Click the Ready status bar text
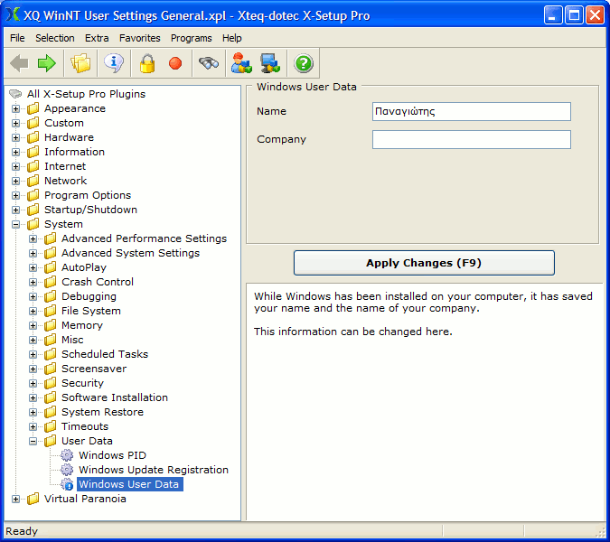This screenshot has width=610, height=542. tap(22, 531)
